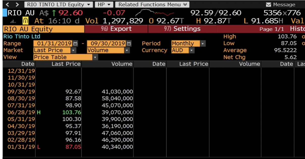This screenshot has width=305, height=159.
Task: Click the volume 36,190,000 cell
Action: click(117, 126)
